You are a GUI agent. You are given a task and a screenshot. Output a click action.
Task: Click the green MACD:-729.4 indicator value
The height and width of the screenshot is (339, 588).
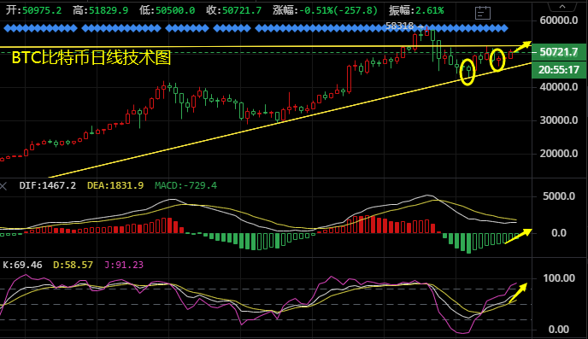click(185, 185)
